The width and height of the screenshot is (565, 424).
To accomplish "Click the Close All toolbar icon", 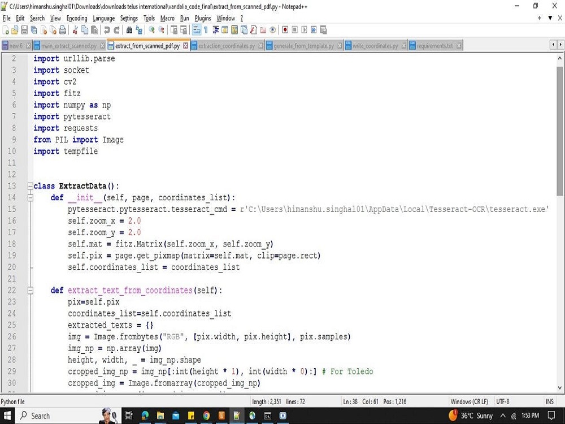I will pyautogui.click(x=53, y=30).
